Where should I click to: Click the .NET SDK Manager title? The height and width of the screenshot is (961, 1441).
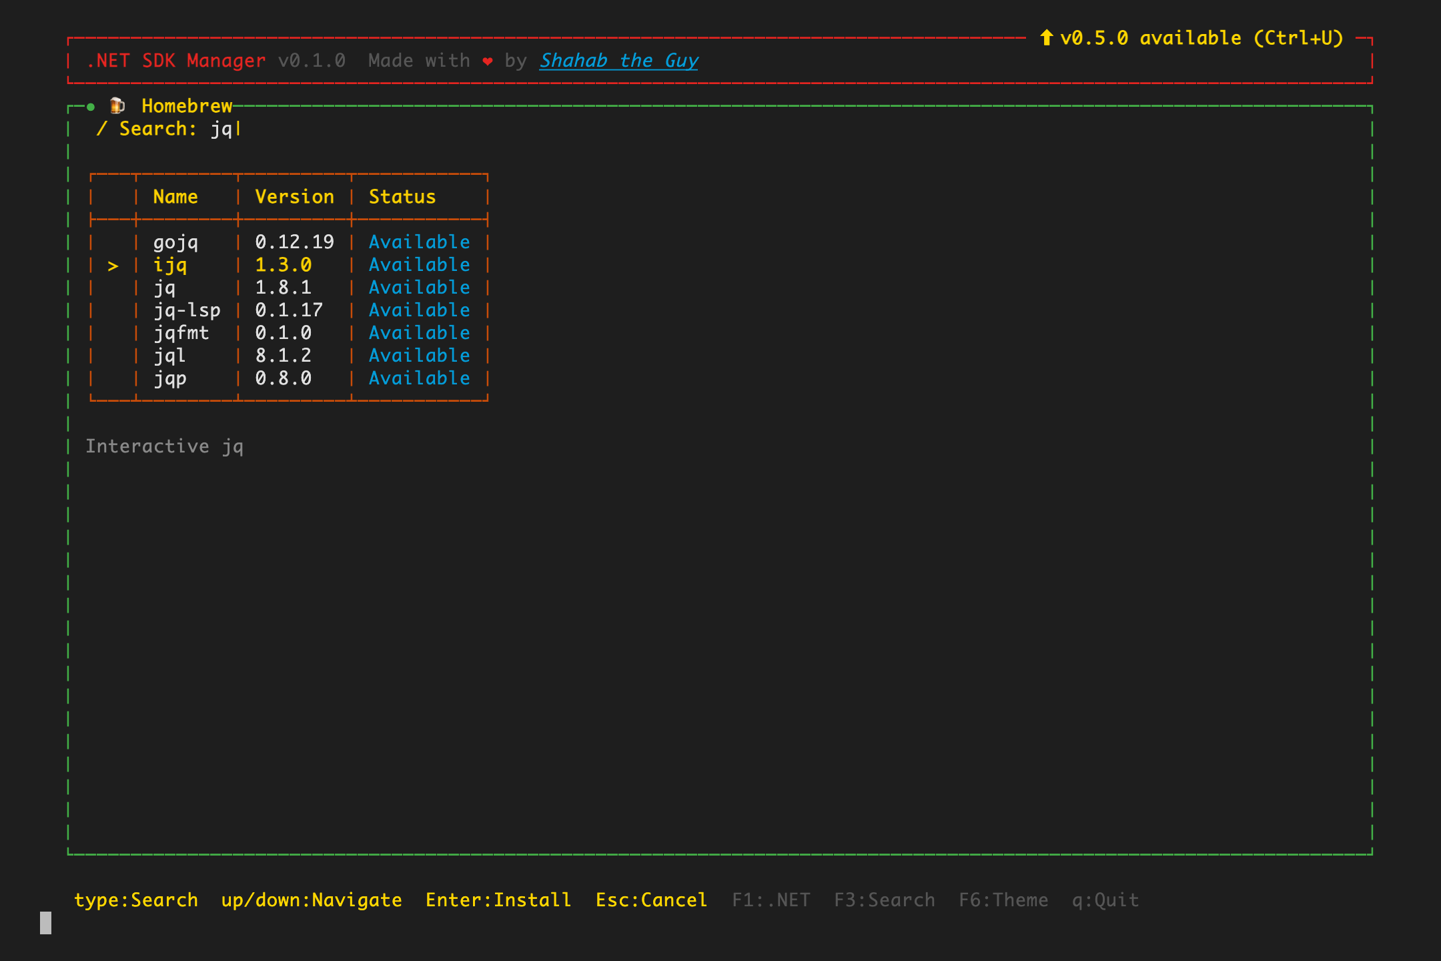coord(176,61)
